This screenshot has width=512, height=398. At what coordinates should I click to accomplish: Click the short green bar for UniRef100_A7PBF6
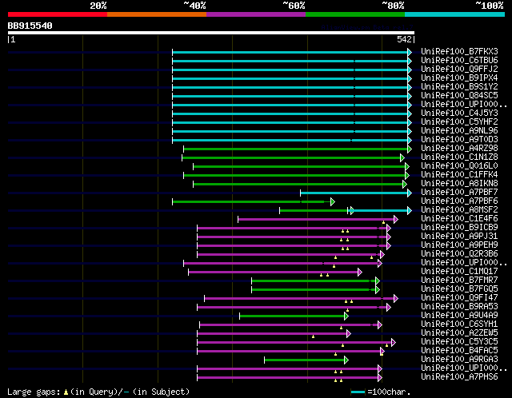(x=254, y=202)
